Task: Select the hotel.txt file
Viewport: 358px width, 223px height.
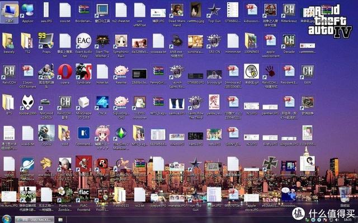Action: tap(102, 71)
